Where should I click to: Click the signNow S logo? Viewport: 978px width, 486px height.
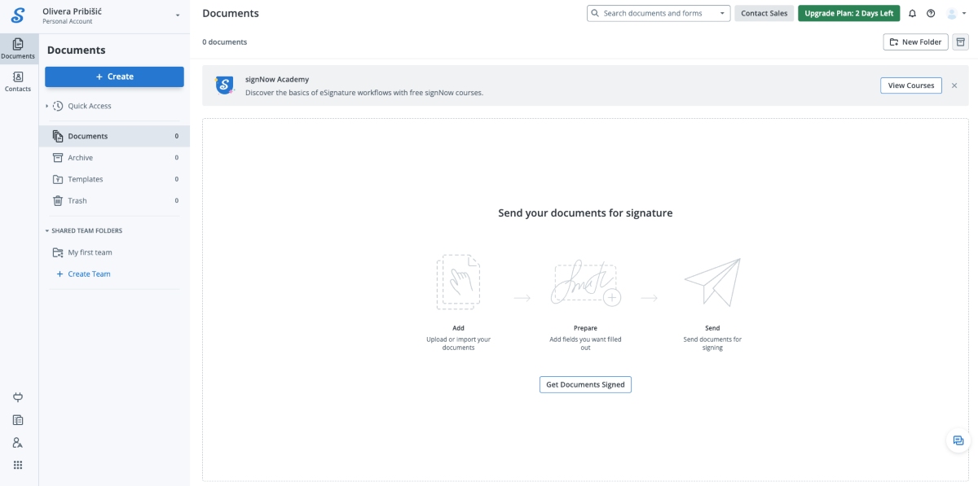click(18, 15)
